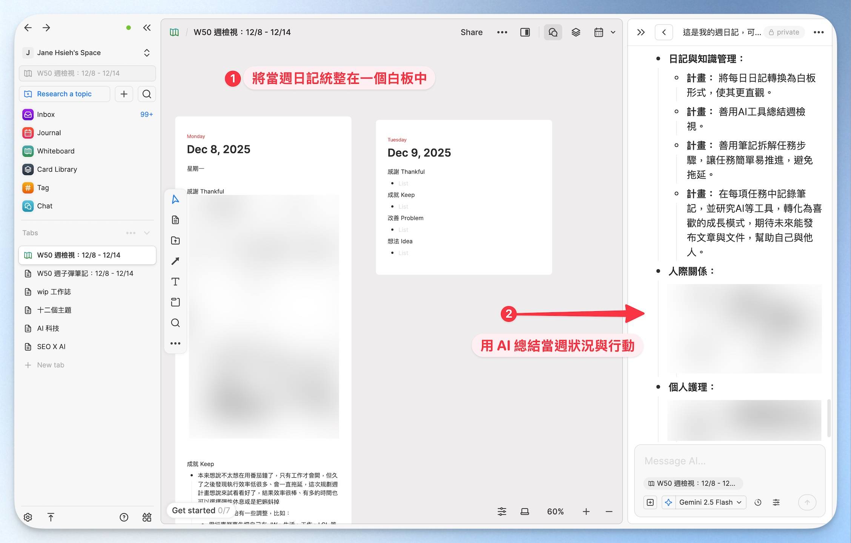Open settings gear in sidebar footer

[x=28, y=517]
